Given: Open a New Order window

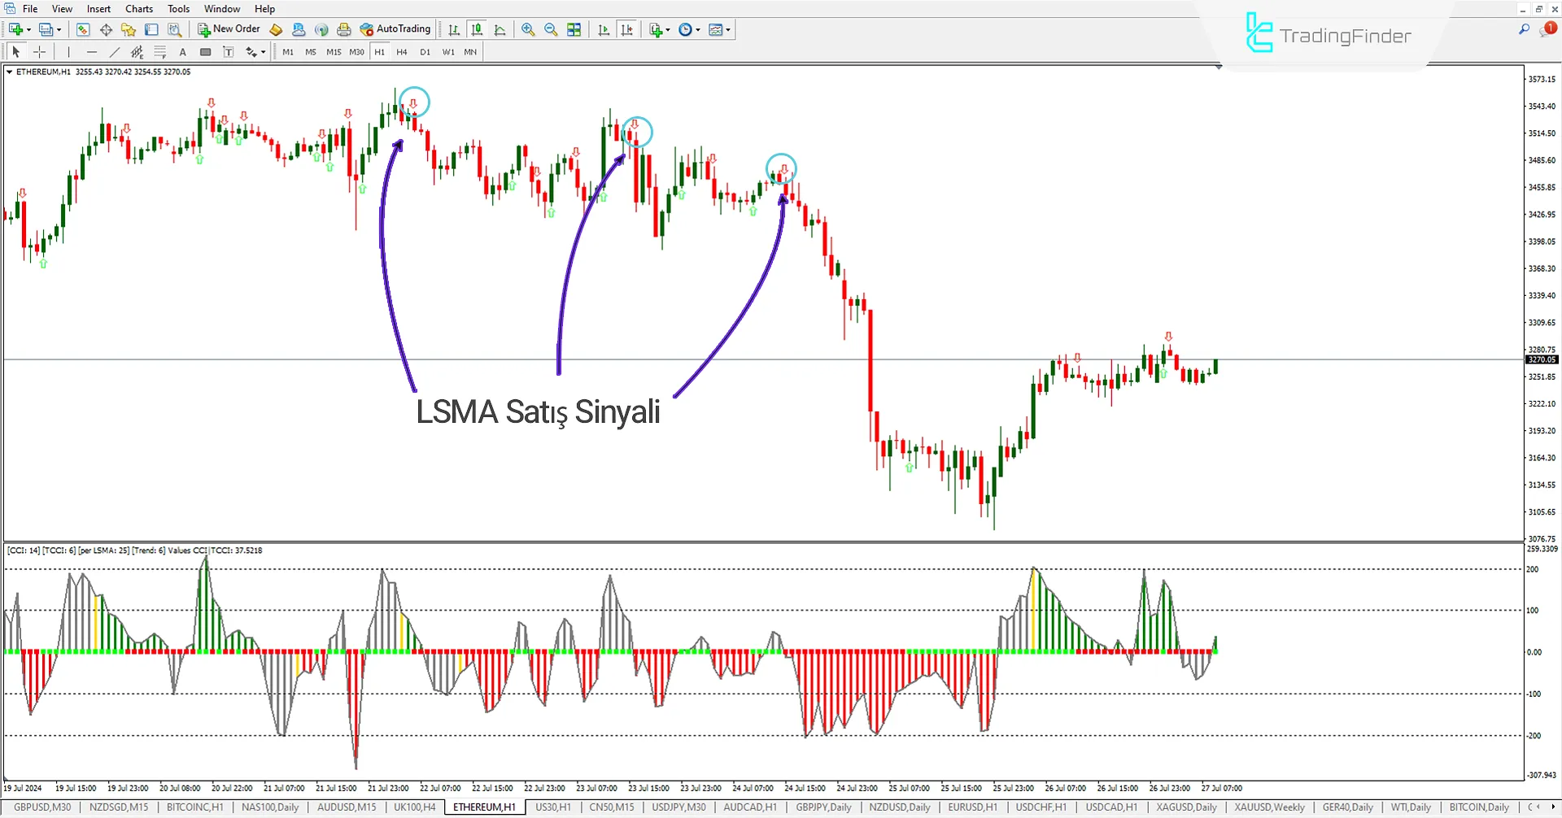Looking at the screenshot, I should [229, 28].
